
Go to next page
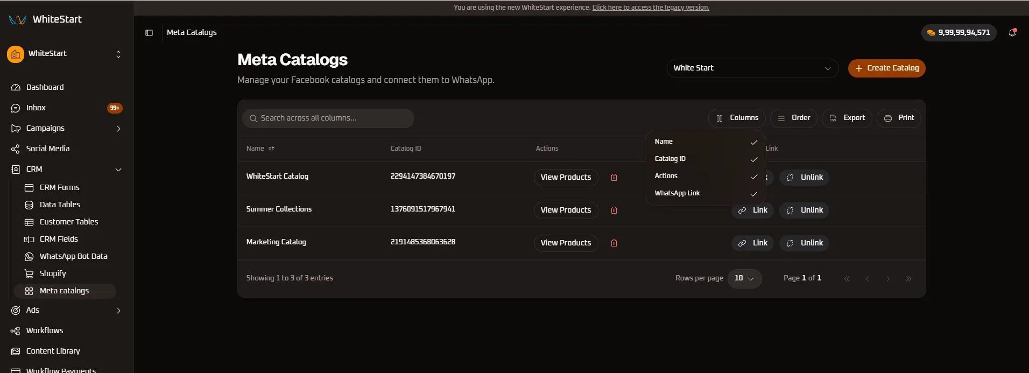tap(888, 279)
